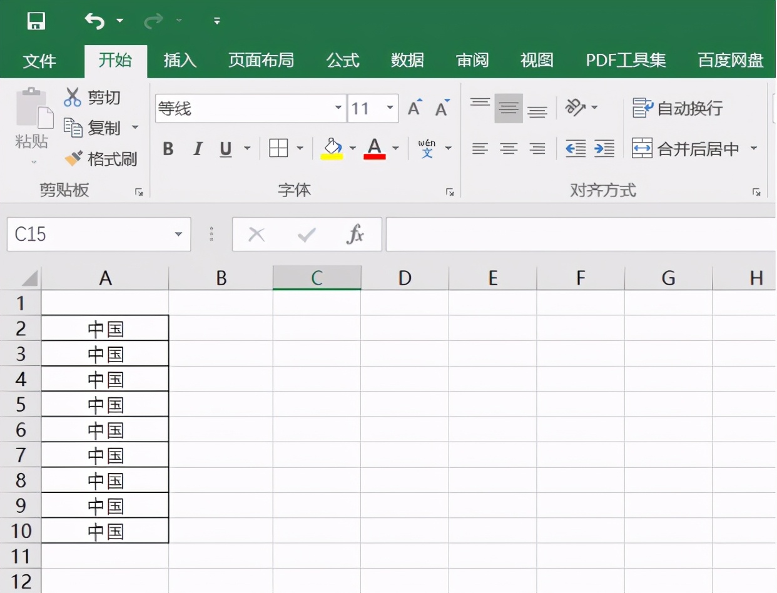Open the 字体 dialog launcher
The width and height of the screenshot is (777, 593).
tap(449, 193)
